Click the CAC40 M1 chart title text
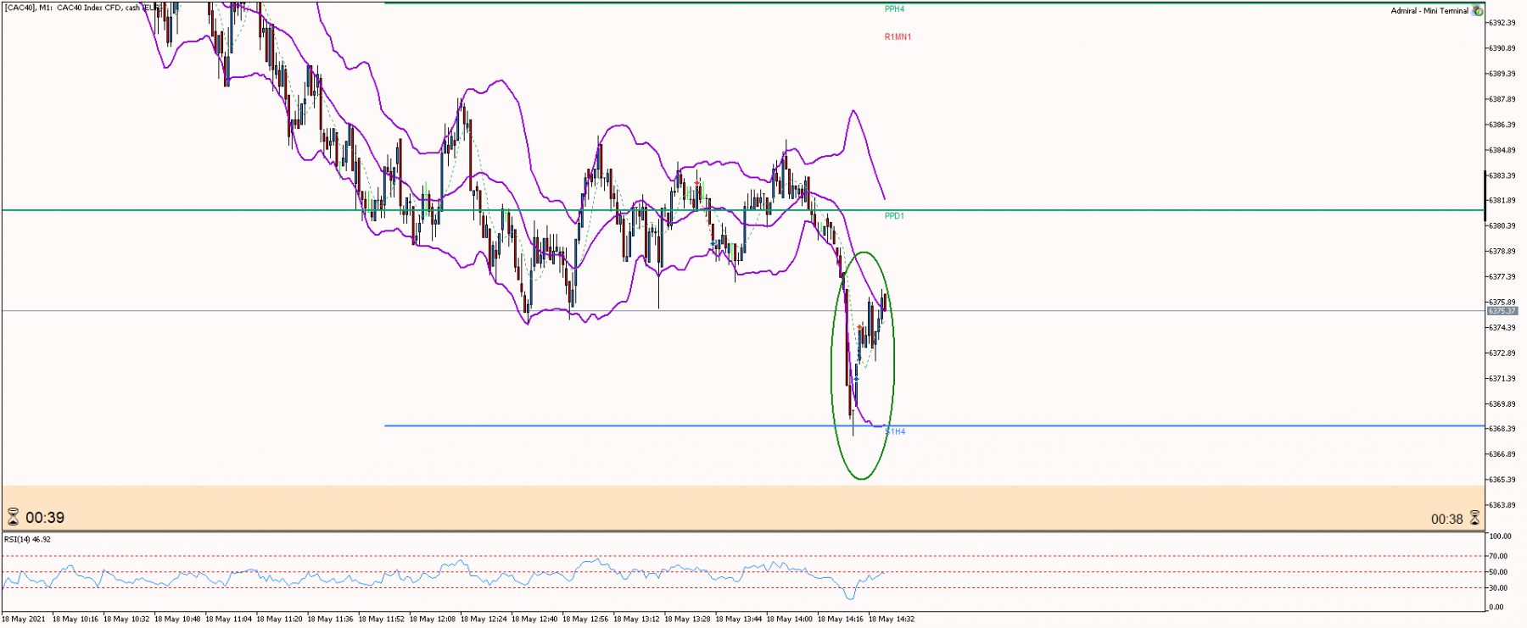 pos(81,8)
